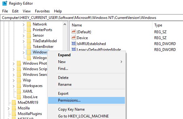The image size is (183, 119).
Task: Open the Favorites menu
Action: 42,11
